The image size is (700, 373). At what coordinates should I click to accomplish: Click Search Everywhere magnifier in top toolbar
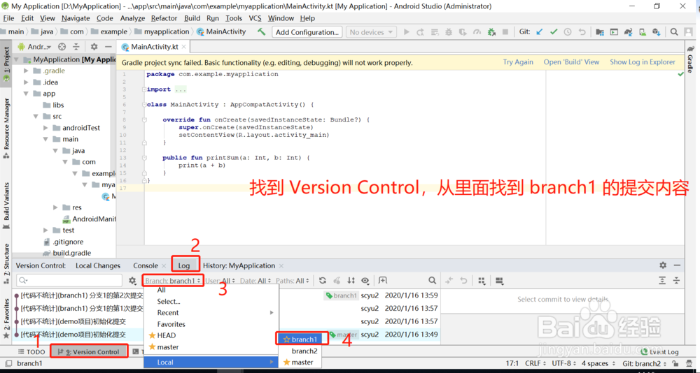coord(674,32)
